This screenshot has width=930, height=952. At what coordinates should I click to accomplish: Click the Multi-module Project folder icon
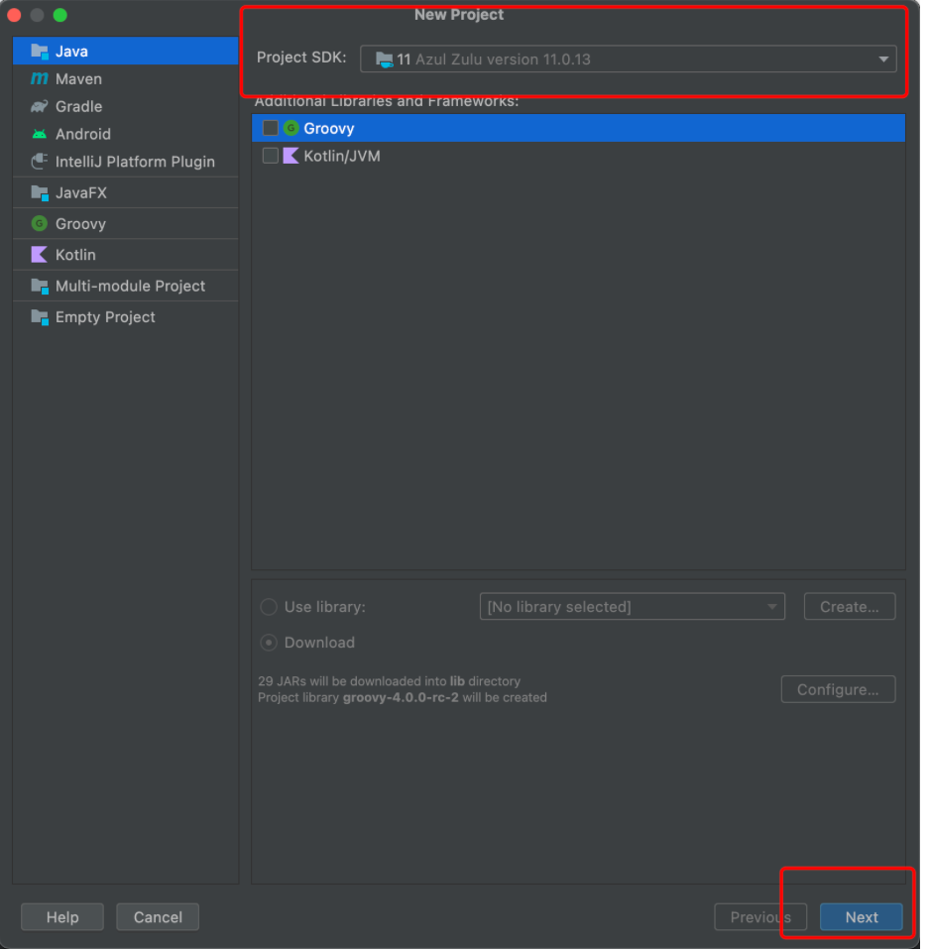point(40,288)
